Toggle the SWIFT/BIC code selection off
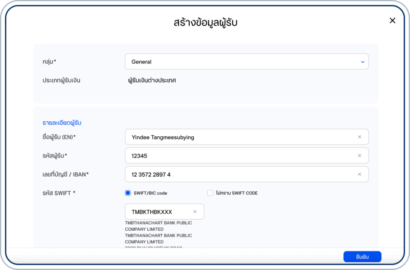 [128, 193]
